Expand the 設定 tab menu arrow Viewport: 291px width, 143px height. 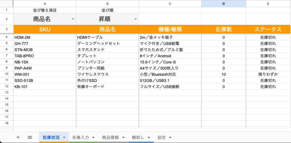(x=170, y=138)
